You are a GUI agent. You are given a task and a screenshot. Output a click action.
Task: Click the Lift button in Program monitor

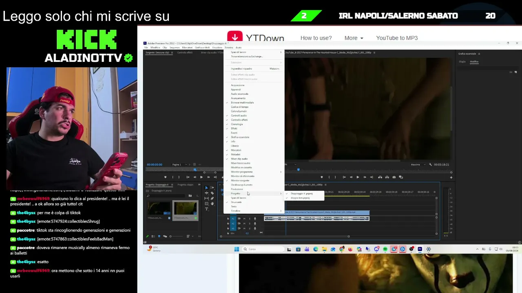[380, 177]
